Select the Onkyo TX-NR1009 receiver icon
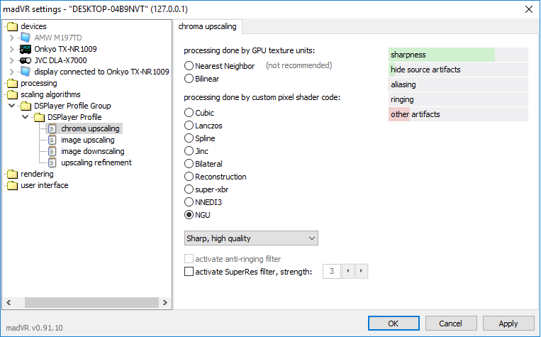 pyautogui.click(x=26, y=49)
